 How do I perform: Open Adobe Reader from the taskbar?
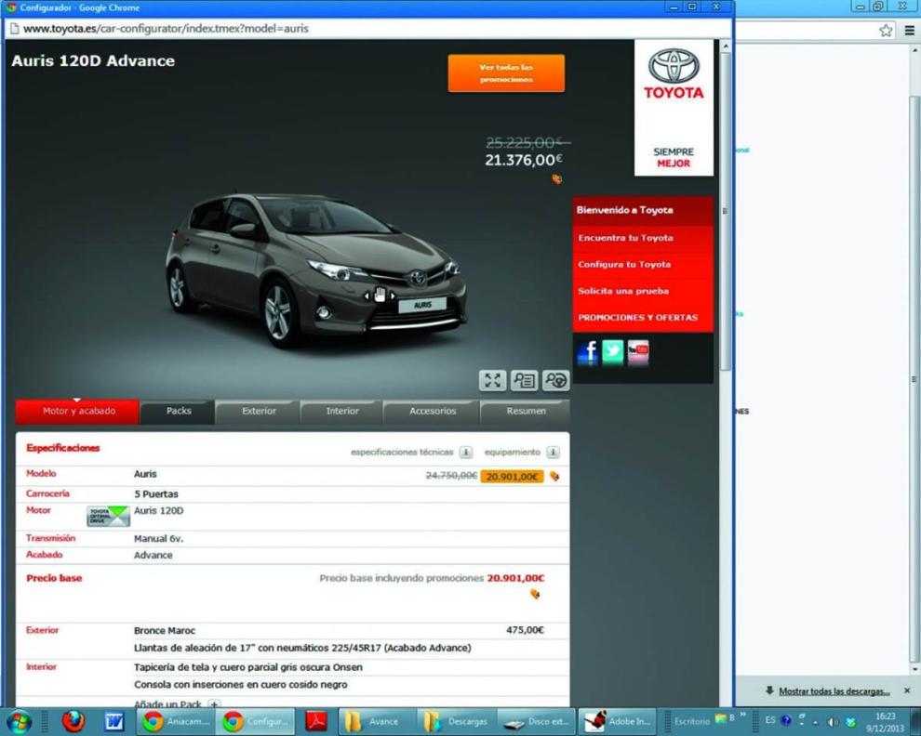point(316,721)
